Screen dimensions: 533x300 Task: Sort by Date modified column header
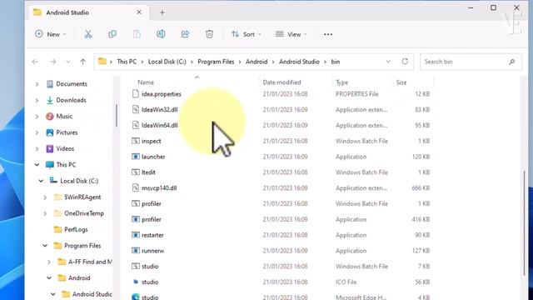coord(281,82)
